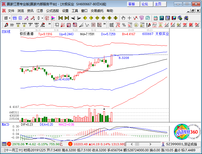The image size is (202, 154).
Task: Click the yellow diamond horizontal-compress icon
Action: (104, 18)
